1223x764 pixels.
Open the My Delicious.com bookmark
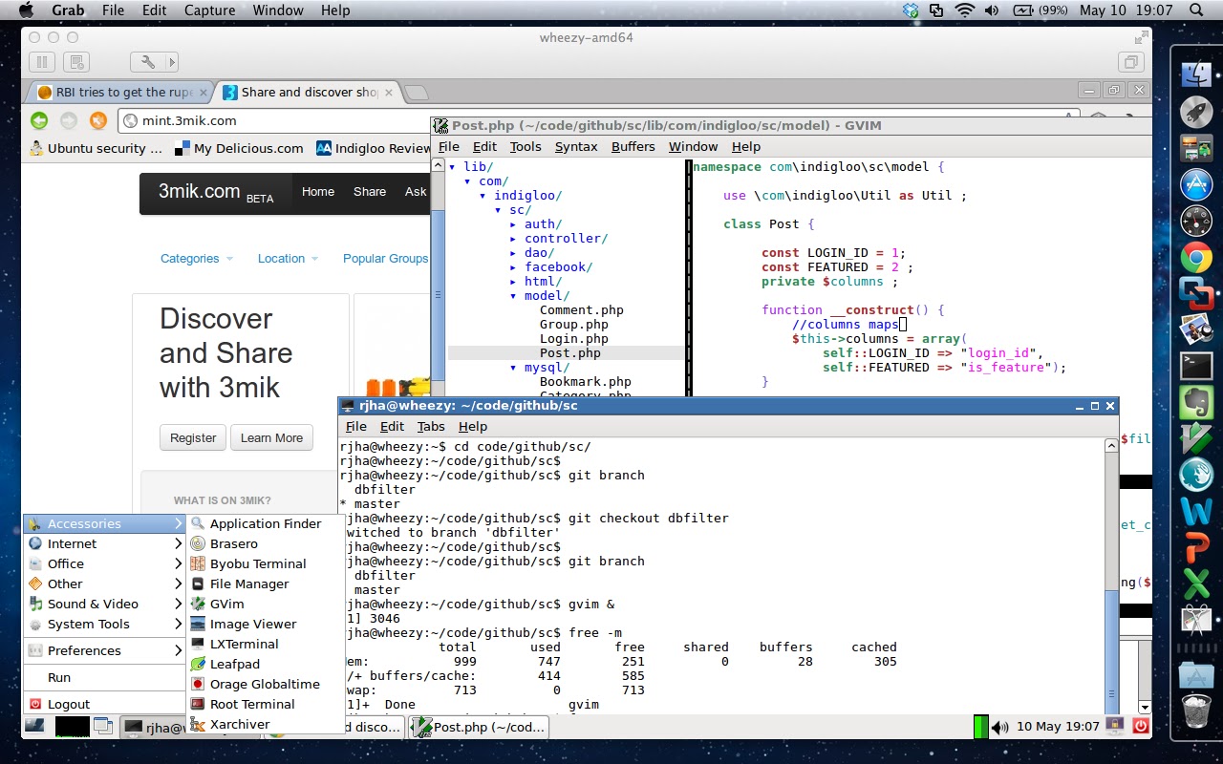[241, 148]
